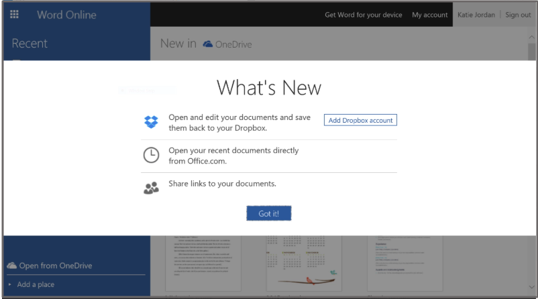The height and width of the screenshot is (299, 538).
Task: Click cloud icon beside Open from OneDrive
Action: 11,265
